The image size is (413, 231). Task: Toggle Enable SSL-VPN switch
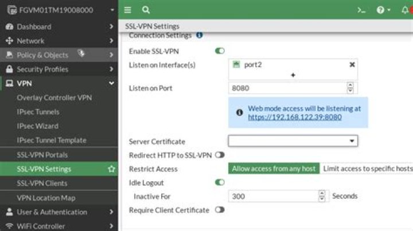[220, 51]
